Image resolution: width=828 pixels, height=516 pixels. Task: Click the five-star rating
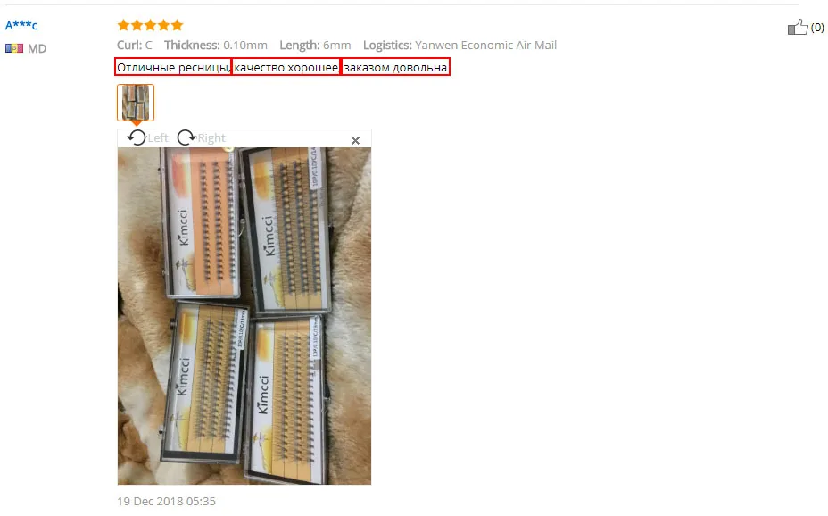[x=150, y=25]
